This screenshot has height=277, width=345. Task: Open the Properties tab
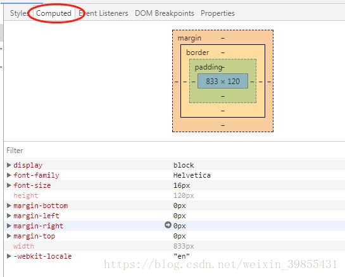tap(218, 13)
